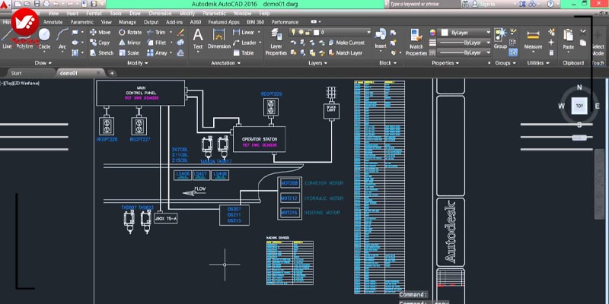The image size is (609, 304).
Task: Click the MOT208 motor label
Action: [x=290, y=183]
